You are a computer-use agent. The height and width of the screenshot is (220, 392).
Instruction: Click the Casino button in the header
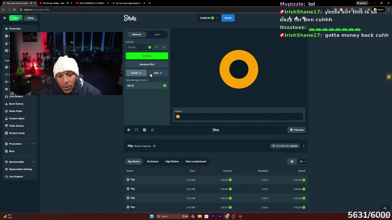16,18
